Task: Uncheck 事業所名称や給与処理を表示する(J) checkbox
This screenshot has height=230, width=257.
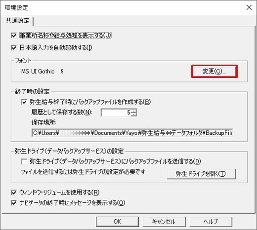Action: tap(14, 36)
